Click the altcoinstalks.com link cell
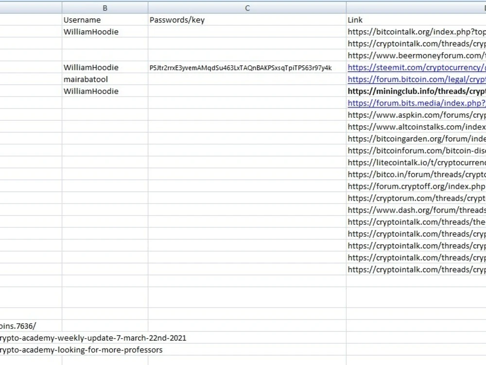 click(417, 127)
